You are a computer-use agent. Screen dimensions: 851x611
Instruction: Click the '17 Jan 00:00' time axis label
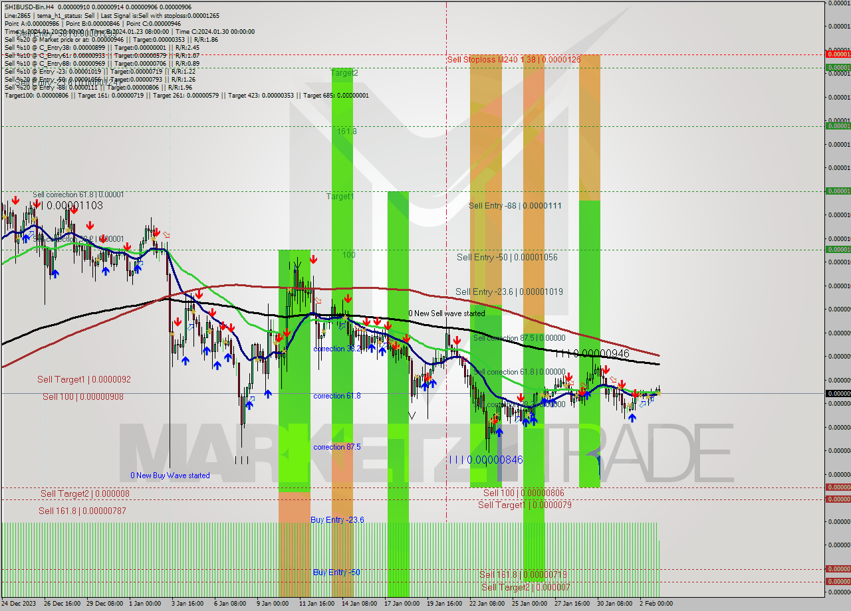(402, 604)
